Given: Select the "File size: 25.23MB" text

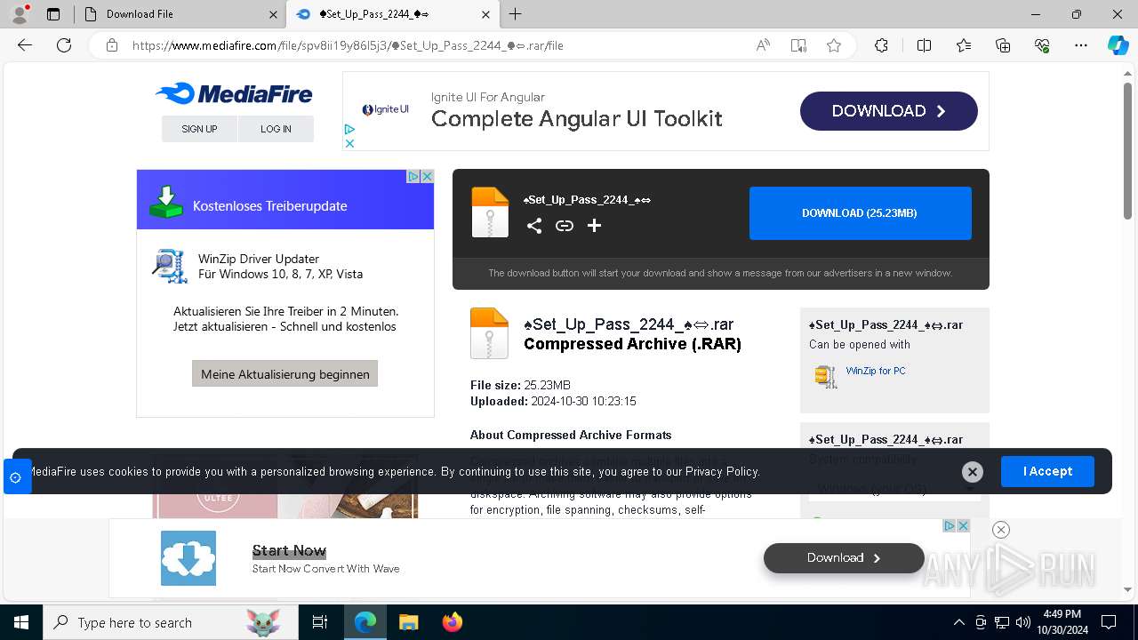Looking at the screenshot, I should pyautogui.click(x=520, y=385).
